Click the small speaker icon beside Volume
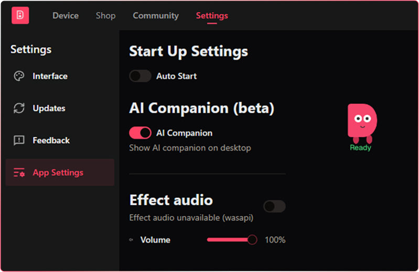Viewport: 419px width, 272px height. [131, 240]
